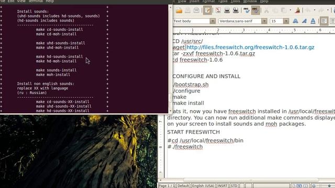Open the Tools menu in Writer

[x=235, y=1]
